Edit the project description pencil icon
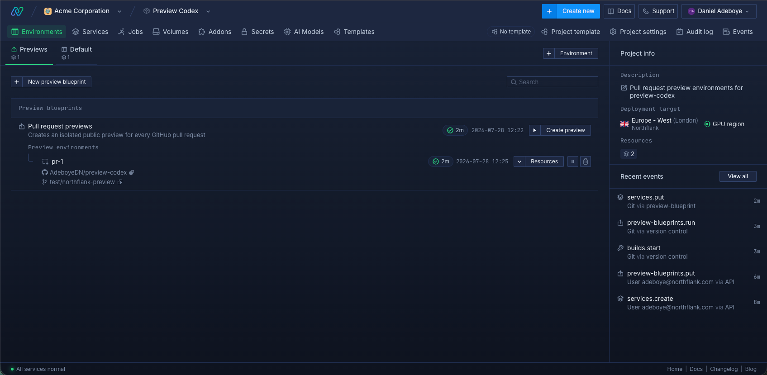 pyautogui.click(x=624, y=88)
